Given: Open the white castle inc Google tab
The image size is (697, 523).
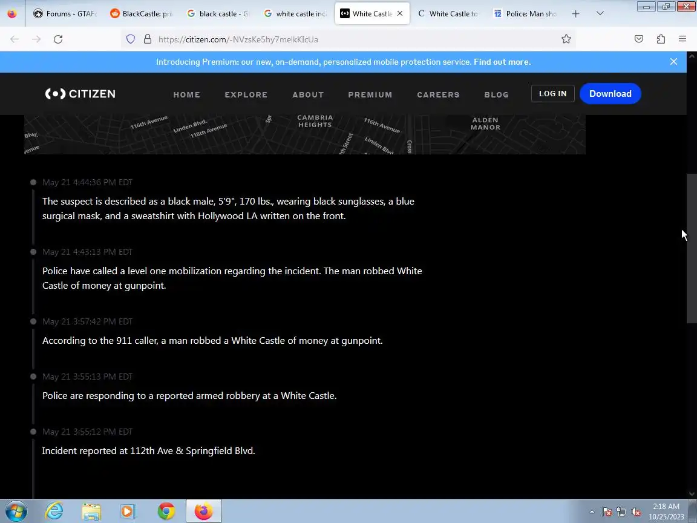Looking at the screenshot, I should pos(295,13).
